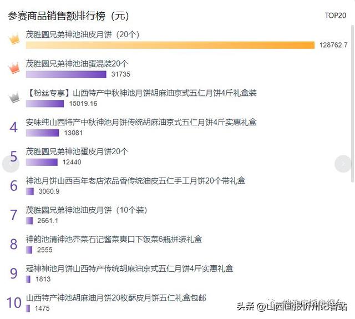
Task: Click rank number 10 badge
Action: coord(14,303)
